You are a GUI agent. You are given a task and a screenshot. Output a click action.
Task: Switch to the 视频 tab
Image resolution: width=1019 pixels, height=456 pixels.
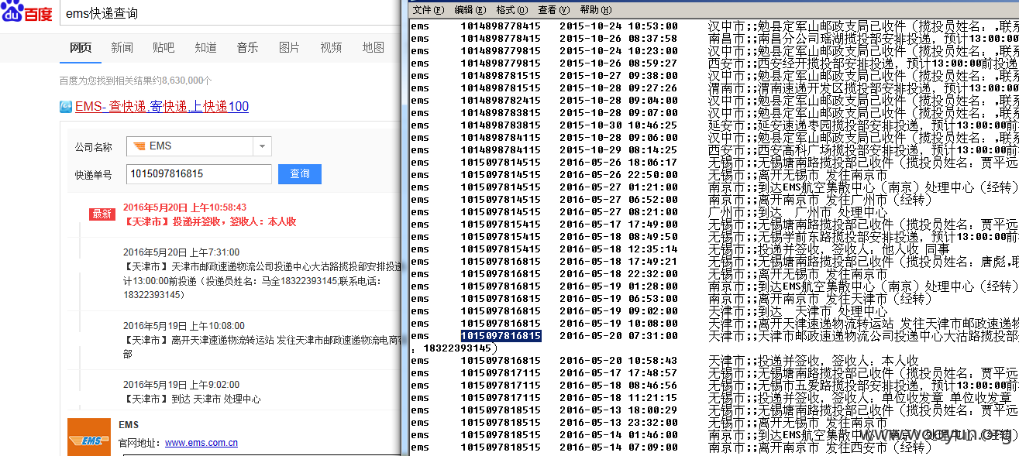(331, 48)
